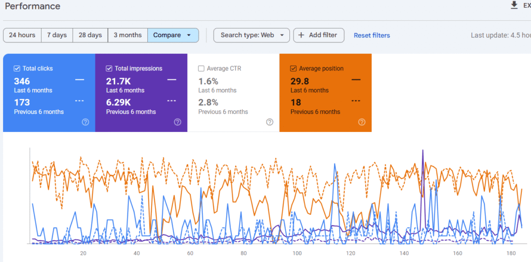Click the export download icon
This screenshot has width=531, height=262.
click(514, 5)
